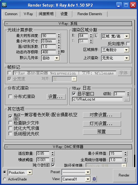The image size is (138, 185).
Task: Click the spinner for 最大树形深度
Action: 59,36
